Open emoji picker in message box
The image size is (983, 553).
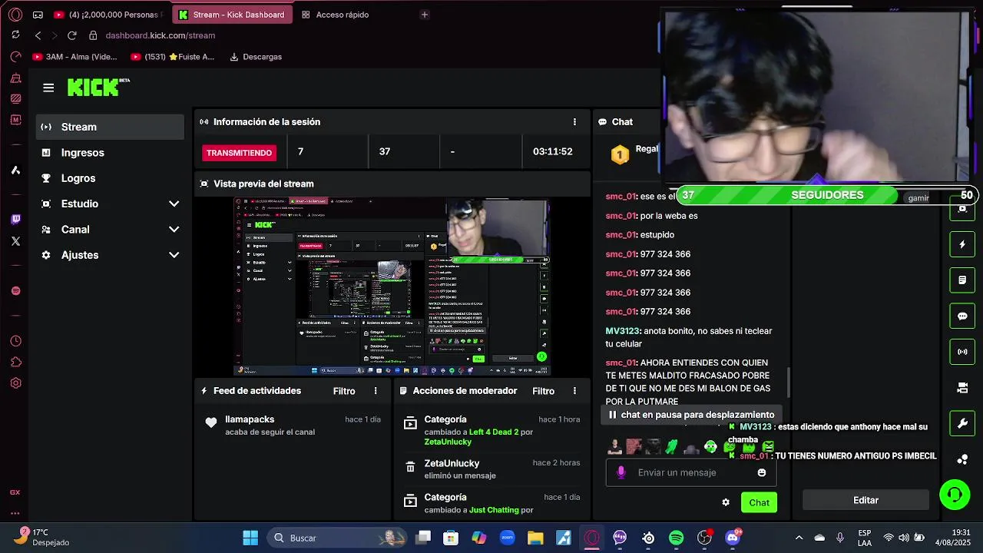pyautogui.click(x=762, y=472)
